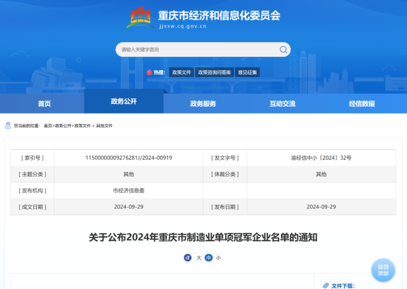Go to 其他文件 in the breadcrumb

[x=104, y=126]
